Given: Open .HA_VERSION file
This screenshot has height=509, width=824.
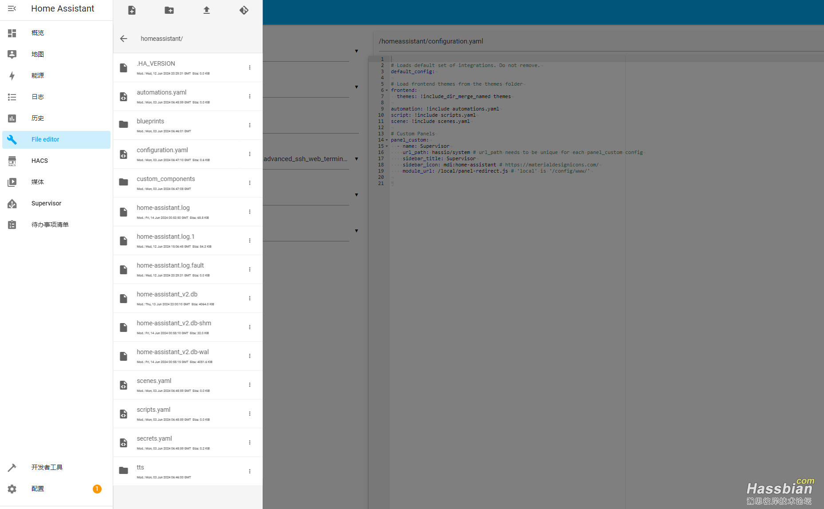Looking at the screenshot, I should (188, 67).
